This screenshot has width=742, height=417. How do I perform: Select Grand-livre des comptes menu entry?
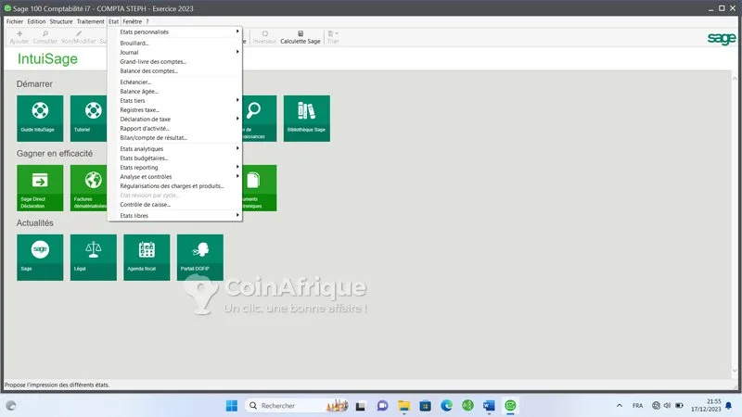click(x=153, y=61)
